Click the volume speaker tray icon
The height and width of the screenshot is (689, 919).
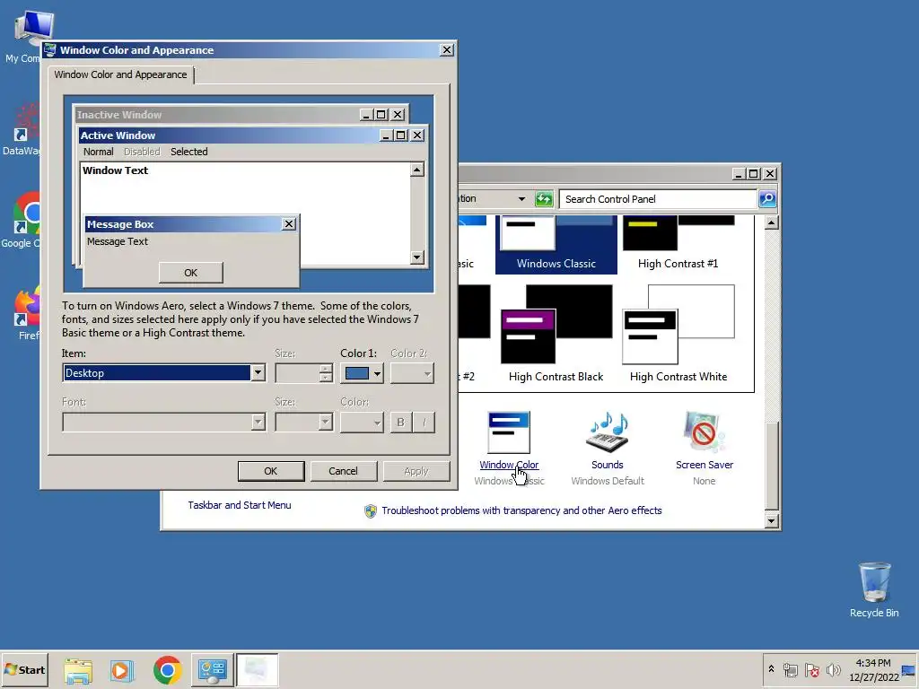point(833,669)
